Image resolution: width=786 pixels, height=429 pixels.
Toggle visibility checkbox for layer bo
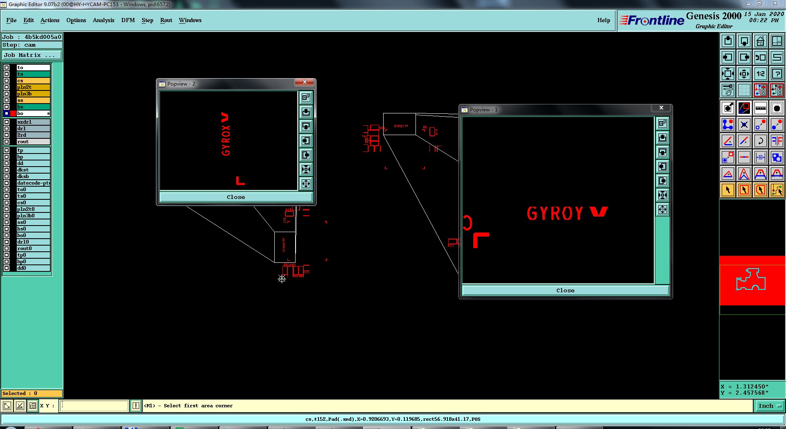(7, 113)
